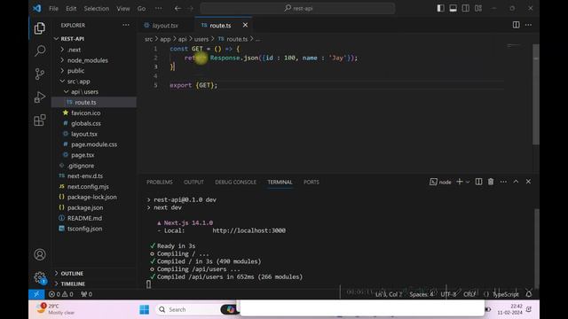Open the Selection menu
This screenshot has width=568, height=319.
tap(97, 8)
